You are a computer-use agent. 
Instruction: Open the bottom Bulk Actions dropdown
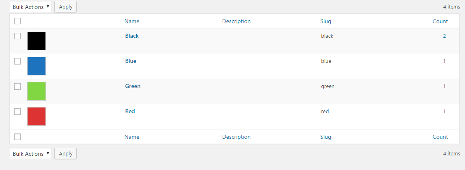(31, 154)
